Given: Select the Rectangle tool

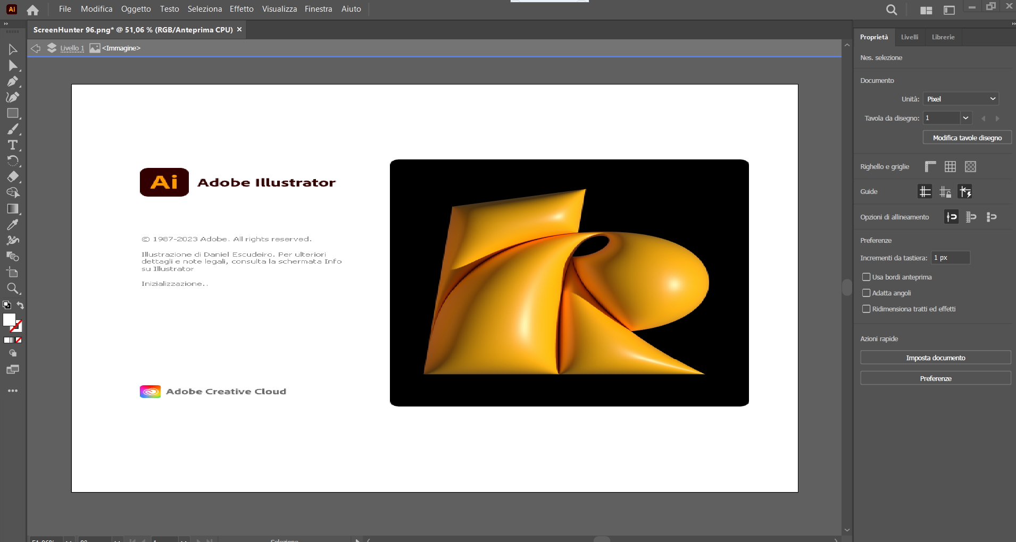Looking at the screenshot, I should click(13, 114).
